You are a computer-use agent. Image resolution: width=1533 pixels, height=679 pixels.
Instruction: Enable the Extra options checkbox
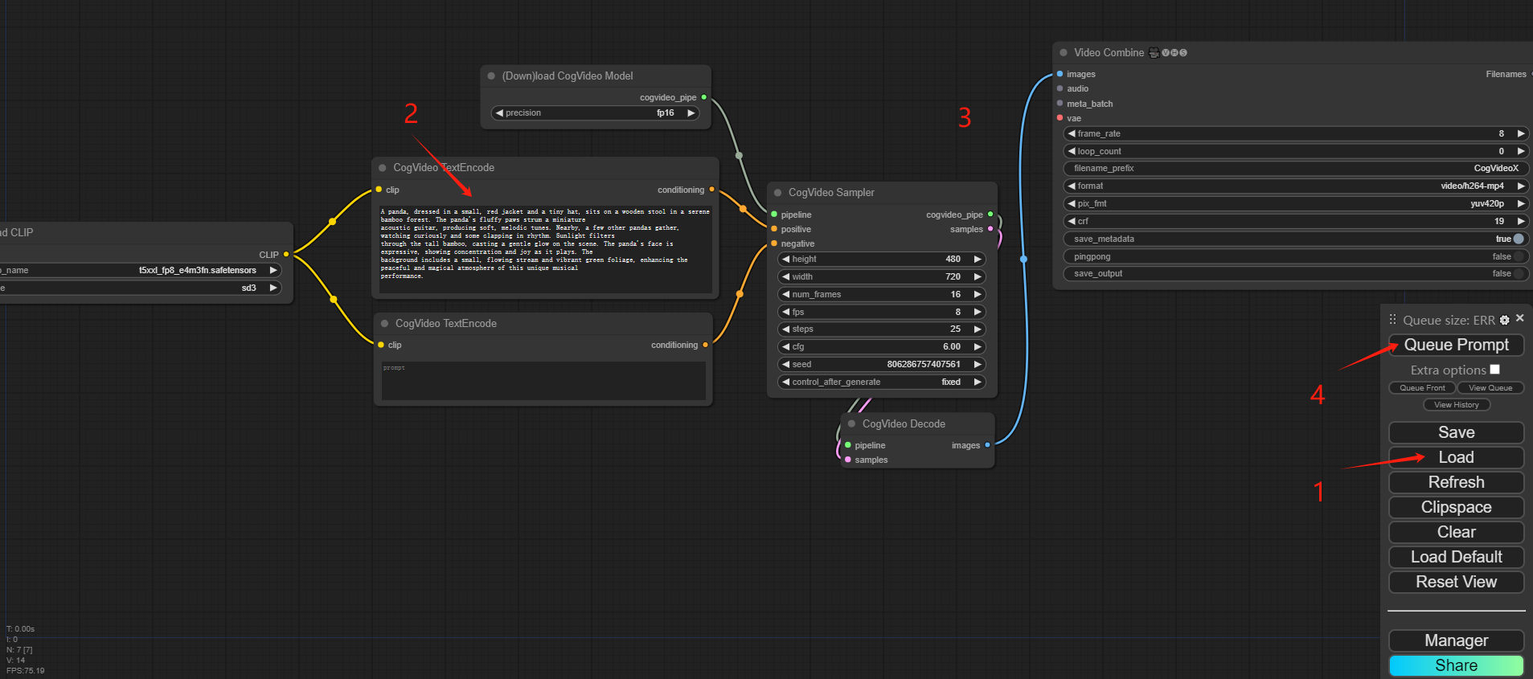pos(1494,370)
